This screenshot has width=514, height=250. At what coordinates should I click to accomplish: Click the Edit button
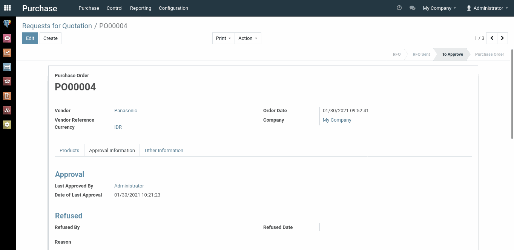pyautogui.click(x=30, y=38)
